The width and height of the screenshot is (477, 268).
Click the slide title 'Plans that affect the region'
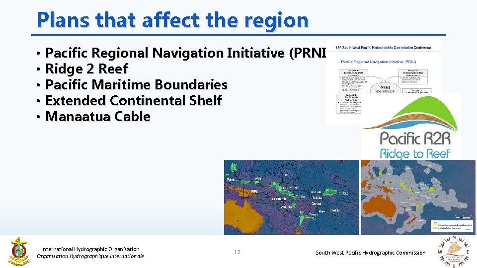173,20
